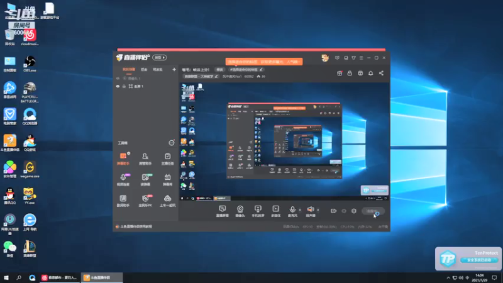Click the 修改 edit title button
Screen dimensions: 503x283
[x=219, y=69]
